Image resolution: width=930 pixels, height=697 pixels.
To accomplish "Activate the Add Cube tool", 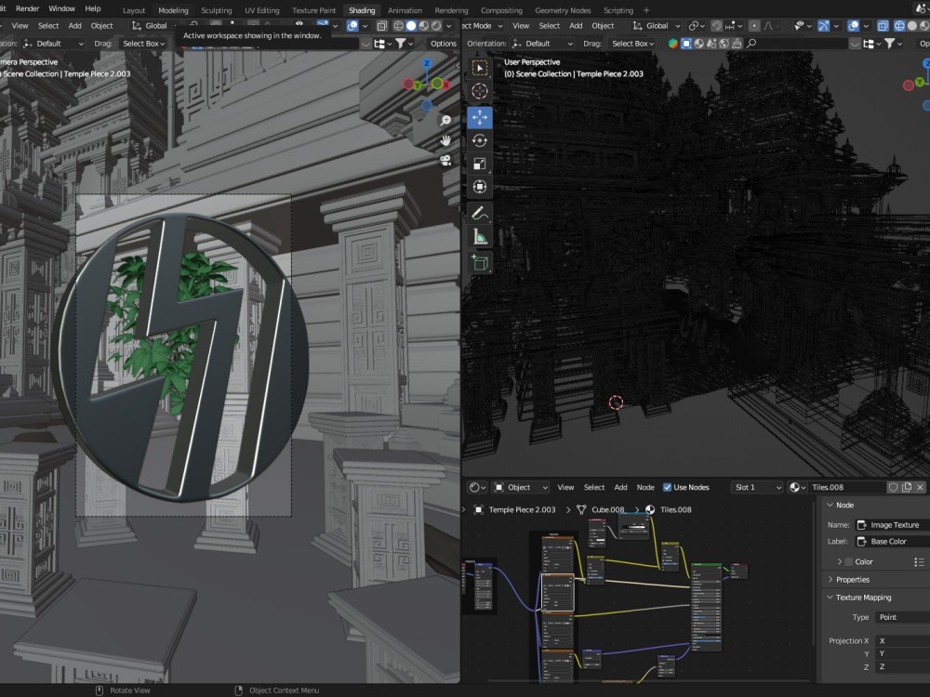I will pyautogui.click(x=480, y=263).
